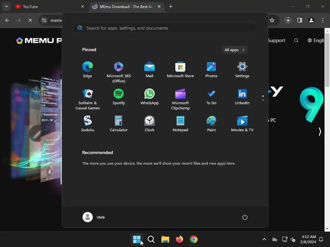This screenshot has width=330, height=247.
Task: Open the MEmu website search
Action: point(296,40)
